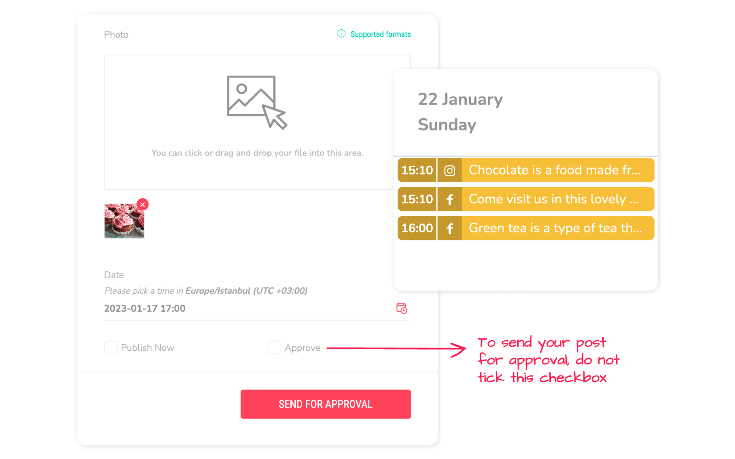Screen dimensions: 735x459
Task: Click the 16:00 time label
Action: [x=417, y=228]
